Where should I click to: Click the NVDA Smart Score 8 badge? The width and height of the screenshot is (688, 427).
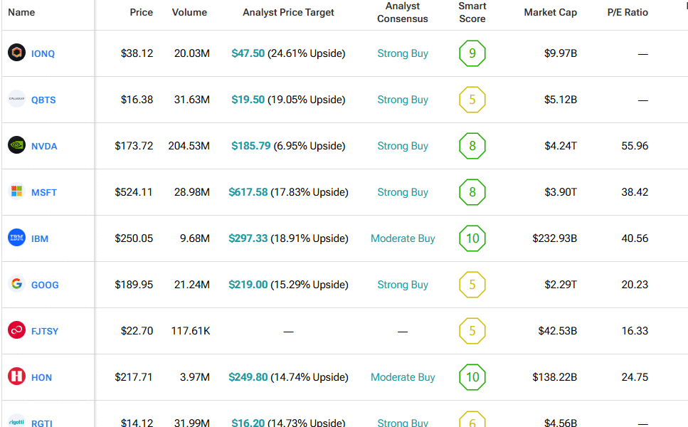[x=472, y=146]
